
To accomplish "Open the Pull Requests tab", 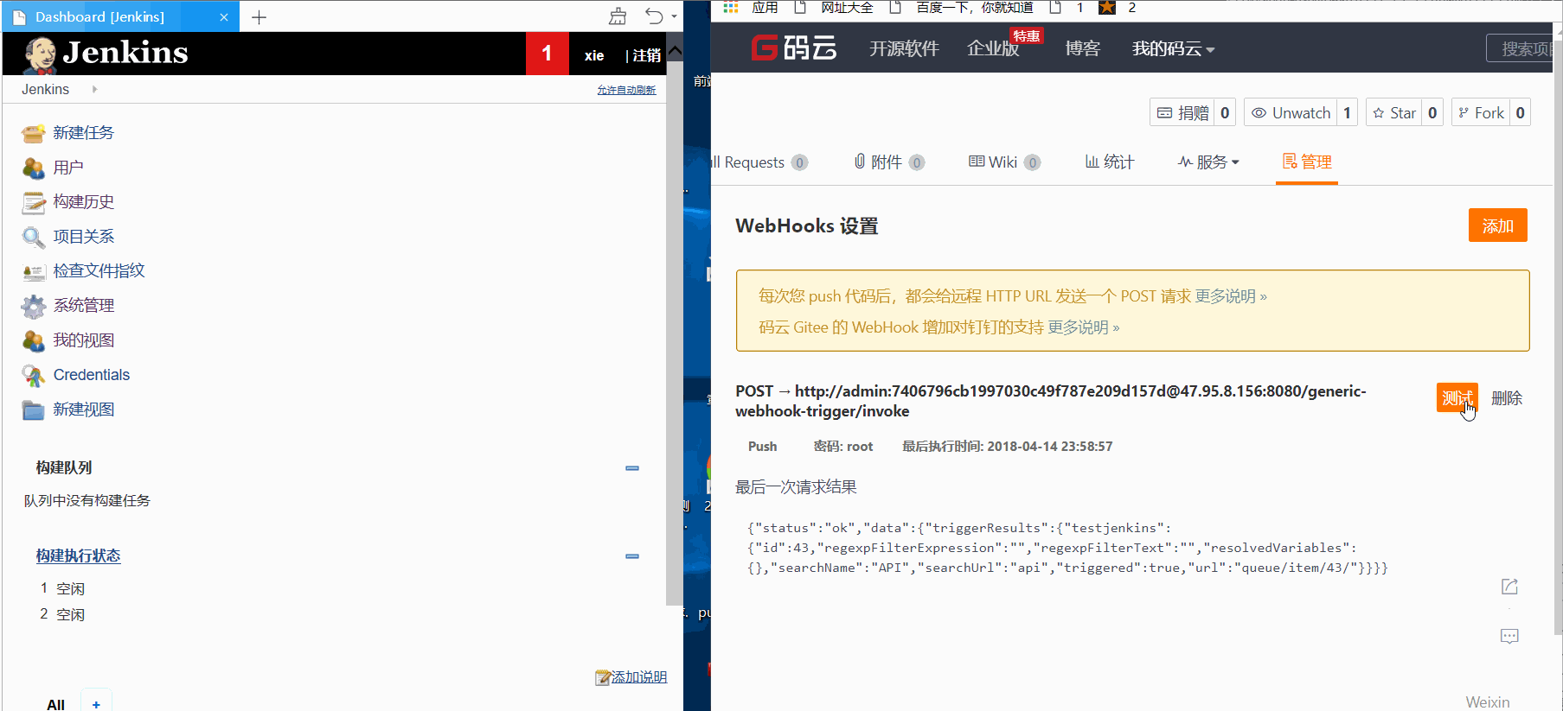I will [x=758, y=162].
